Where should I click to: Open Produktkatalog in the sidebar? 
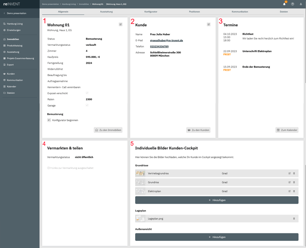click(x=15, y=45)
